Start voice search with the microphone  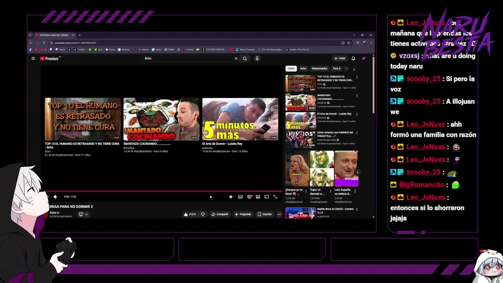pyautogui.click(x=257, y=58)
